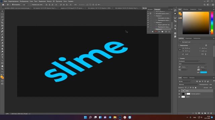Open the font family dropdown
The image size is (215, 120).
189,61
